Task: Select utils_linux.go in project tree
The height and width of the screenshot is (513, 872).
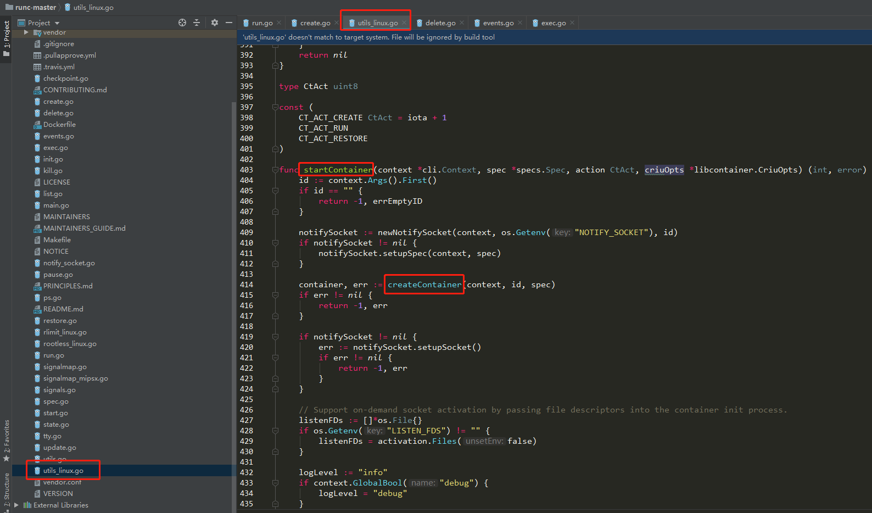Action: (x=63, y=471)
